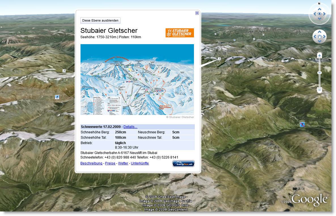Open bergfex.at via its logo
Screen dimensions: 336x216
point(183,163)
